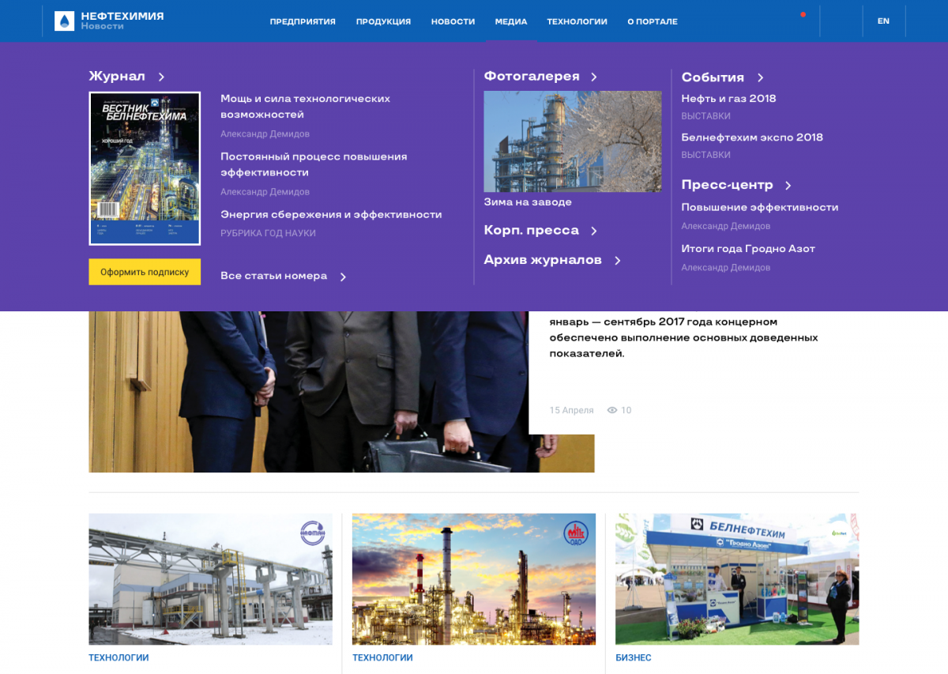
Task: Open the article Постоянный процесс повышения эффективности
Action: (x=314, y=164)
